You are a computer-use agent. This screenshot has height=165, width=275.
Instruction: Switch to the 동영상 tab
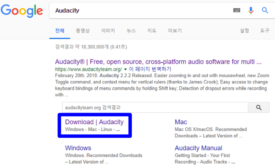pyautogui.click(x=83, y=31)
